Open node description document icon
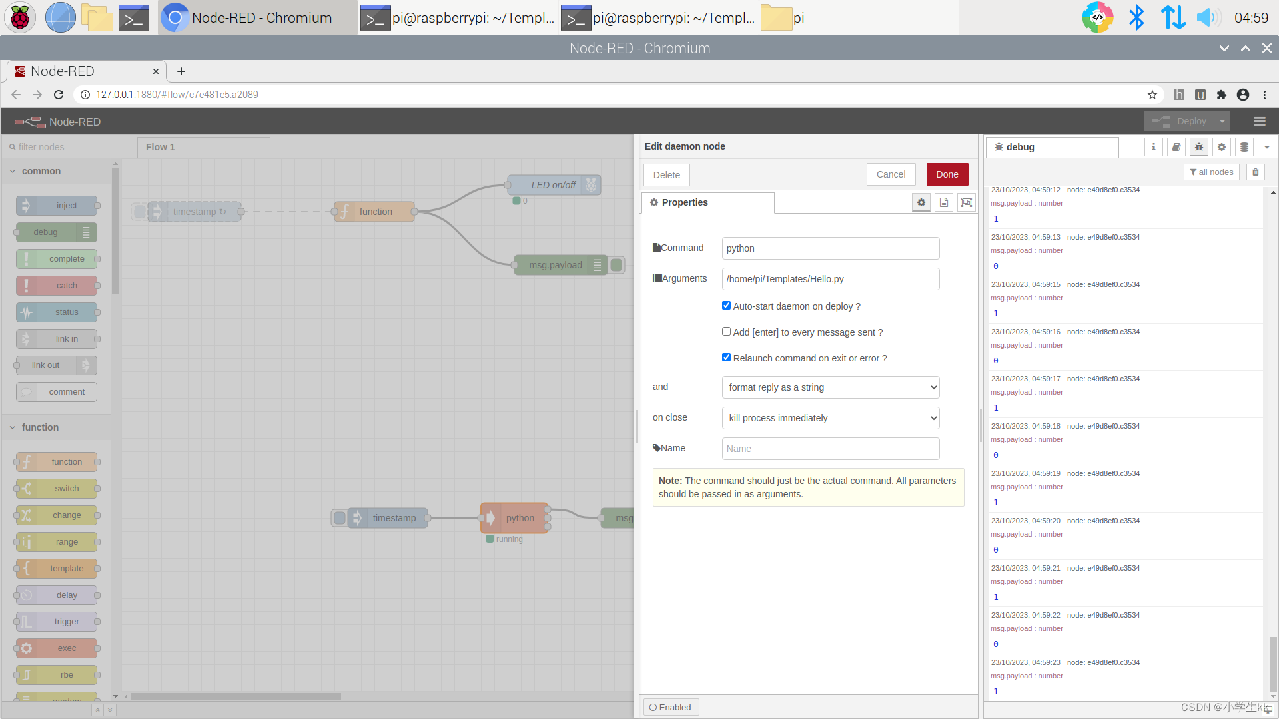 [x=944, y=202]
